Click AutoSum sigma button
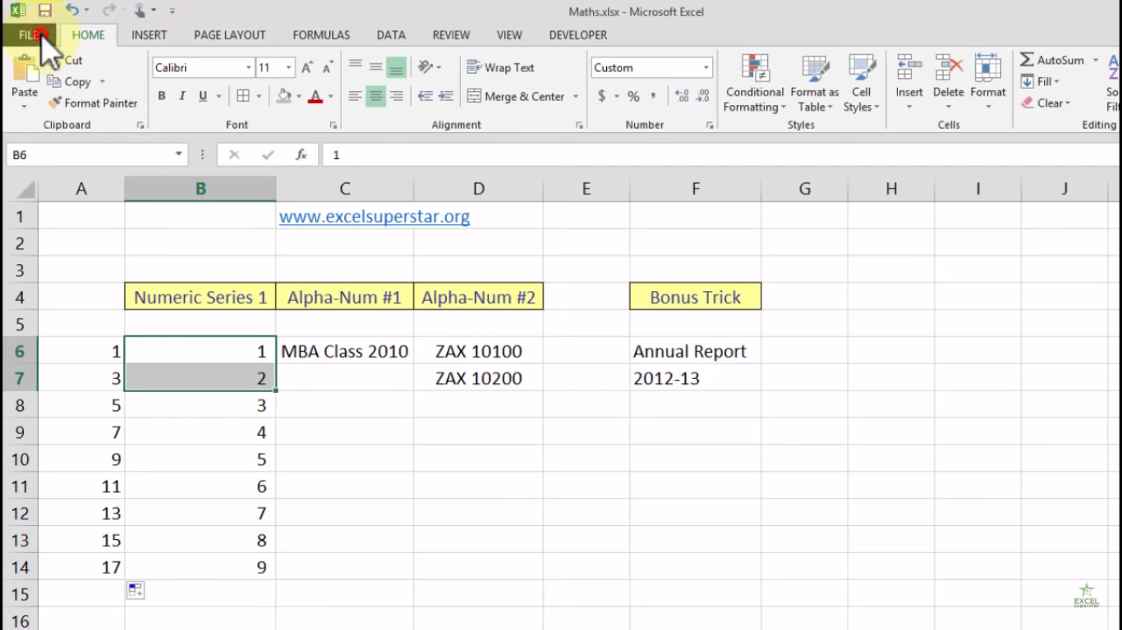Viewport: 1122px width, 630px height. pos(1052,60)
